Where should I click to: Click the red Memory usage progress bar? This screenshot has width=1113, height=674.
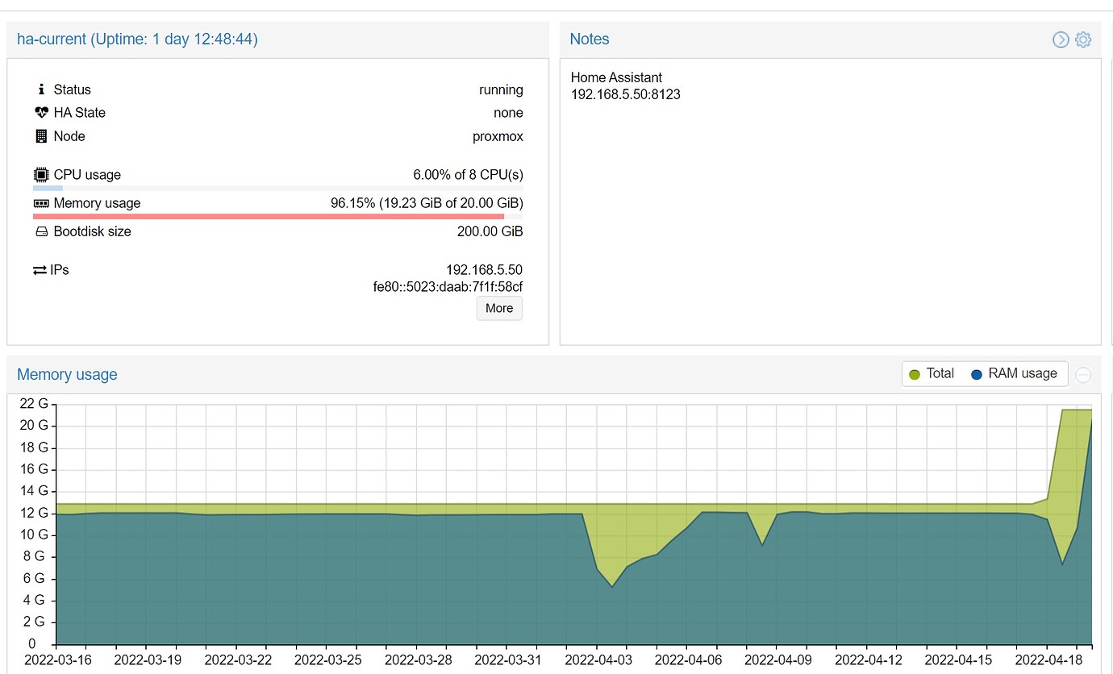coord(269,216)
